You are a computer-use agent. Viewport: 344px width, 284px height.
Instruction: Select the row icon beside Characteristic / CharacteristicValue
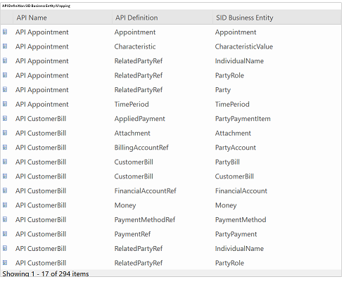[5, 46]
